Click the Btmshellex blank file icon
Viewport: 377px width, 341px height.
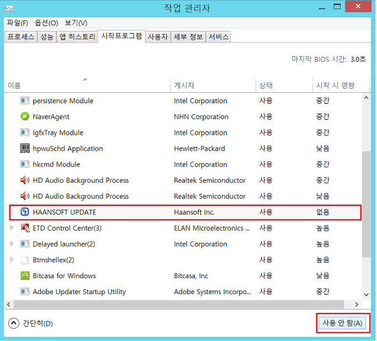tap(25, 260)
